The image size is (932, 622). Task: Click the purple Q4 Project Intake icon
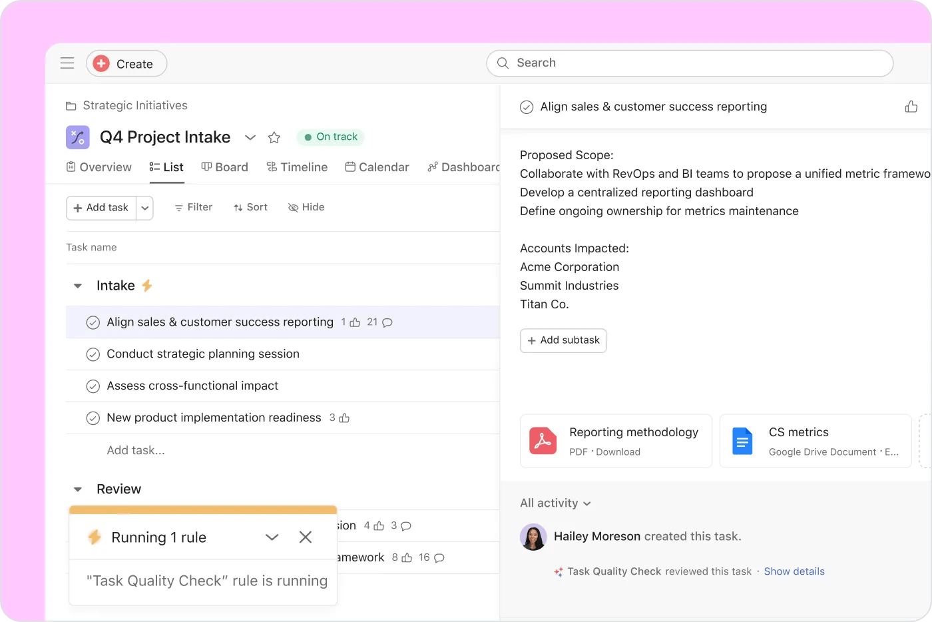78,137
